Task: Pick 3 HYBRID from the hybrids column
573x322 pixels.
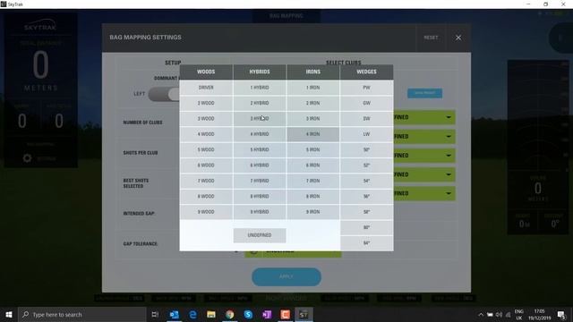Action: click(x=260, y=119)
